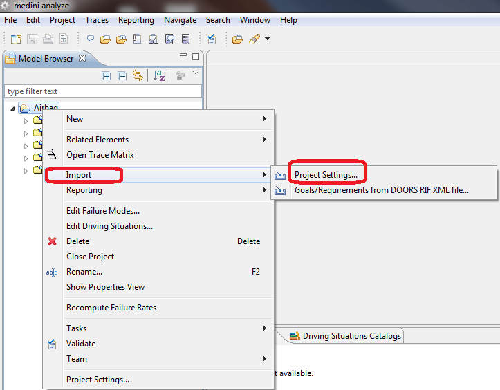Screen dimensions: 500x390
Task: Click the type filter text field
Action: (102, 91)
